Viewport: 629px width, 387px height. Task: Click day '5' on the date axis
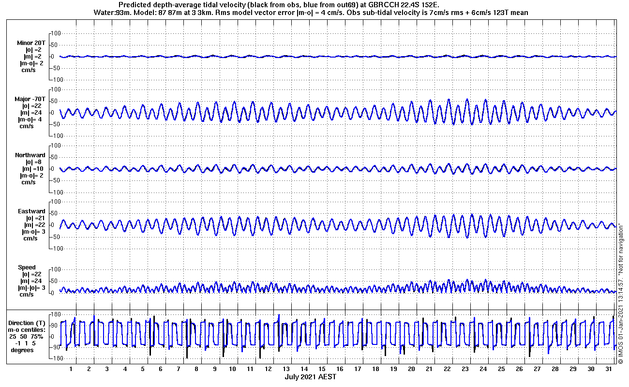[143, 369]
